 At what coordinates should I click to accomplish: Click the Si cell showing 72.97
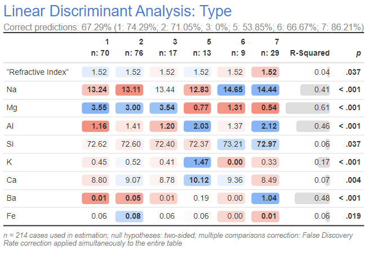(x=267, y=144)
